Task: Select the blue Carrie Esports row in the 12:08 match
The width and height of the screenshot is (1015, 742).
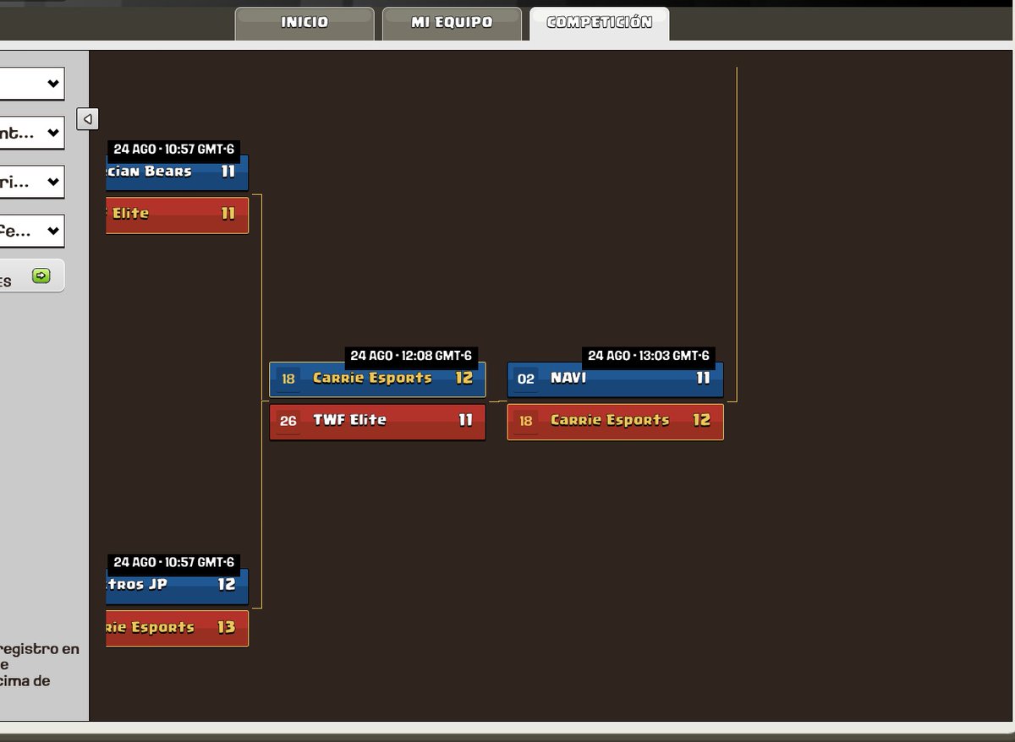Action: (377, 379)
